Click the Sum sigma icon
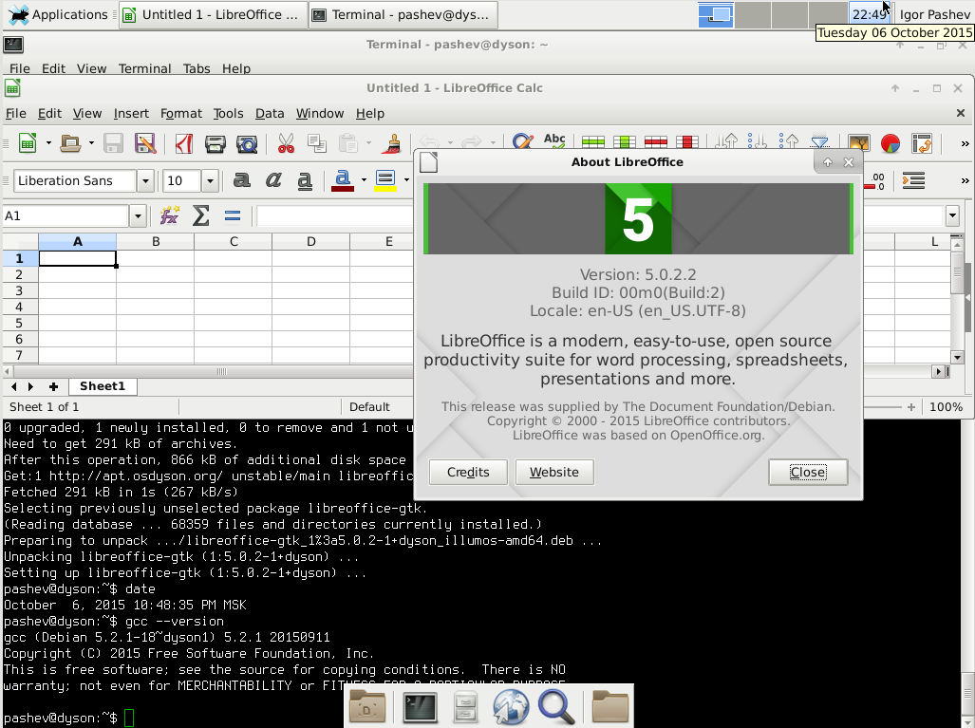 click(201, 215)
